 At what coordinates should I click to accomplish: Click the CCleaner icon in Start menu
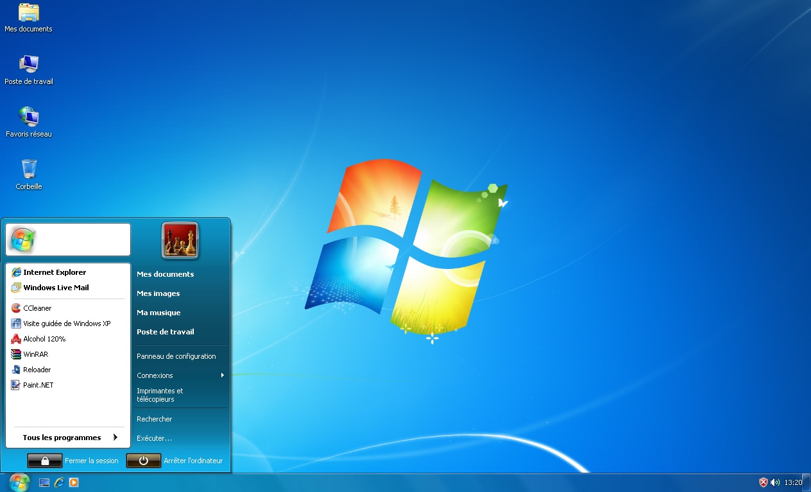(x=16, y=308)
